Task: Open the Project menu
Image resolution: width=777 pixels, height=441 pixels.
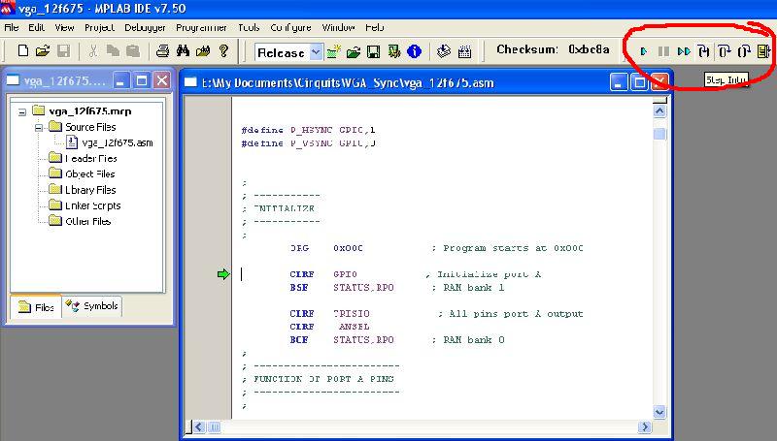Action: point(99,28)
